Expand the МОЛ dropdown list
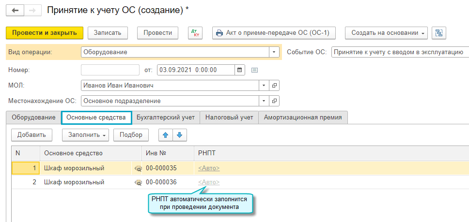Image resolution: width=469 pixels, height=222 pixels. pyautogui.click(x=264, y=85)
